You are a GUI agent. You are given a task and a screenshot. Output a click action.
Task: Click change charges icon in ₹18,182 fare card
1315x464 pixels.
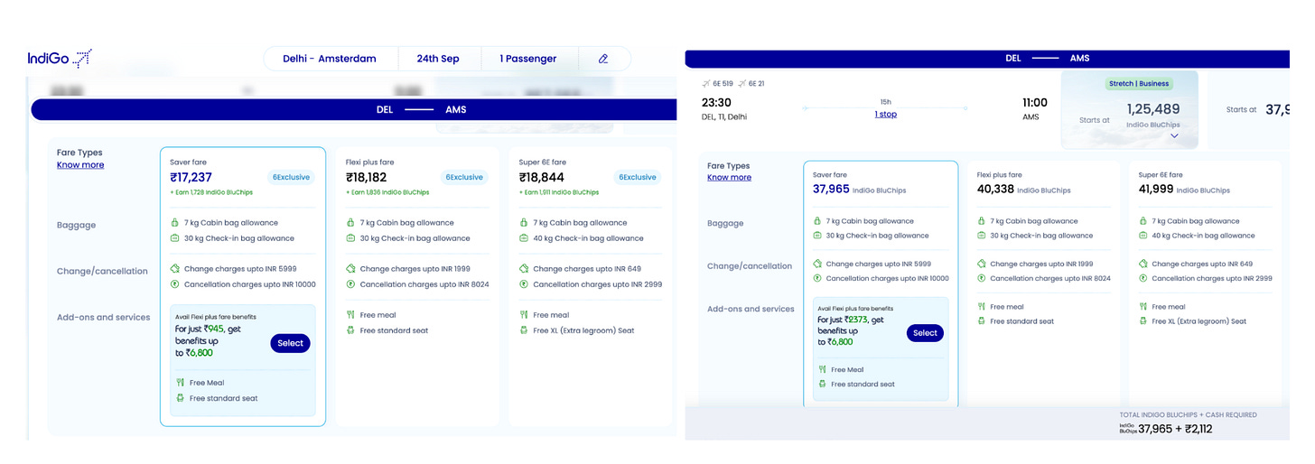(350, 268)
